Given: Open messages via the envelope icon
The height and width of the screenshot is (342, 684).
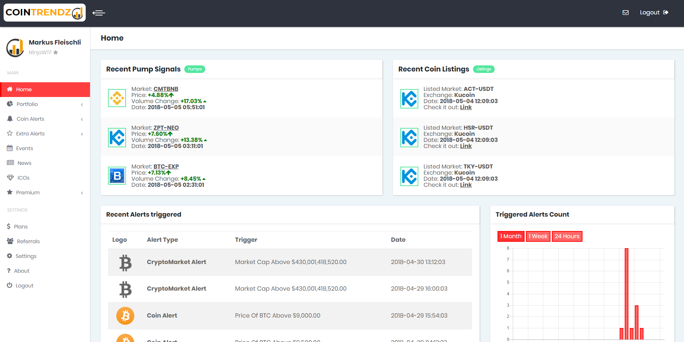Looking at the screenshot, I should 626,13.
